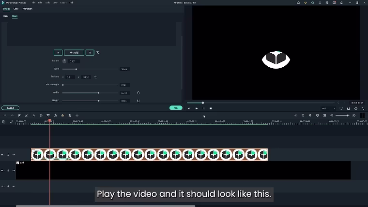Lock the audio track
This screenshot has width=368, height=207.
[x=8, y=186]
